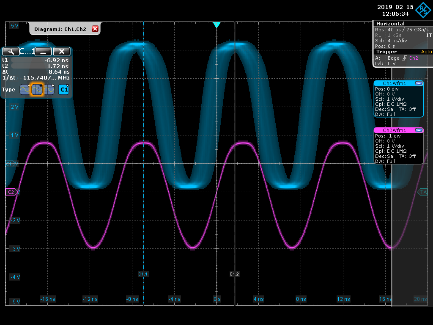Select the Diagram1: Ch1,Ch2 tab

(x=60, y=29)
